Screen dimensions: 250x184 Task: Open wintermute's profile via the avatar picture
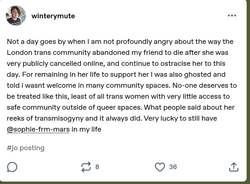point(16,16)
